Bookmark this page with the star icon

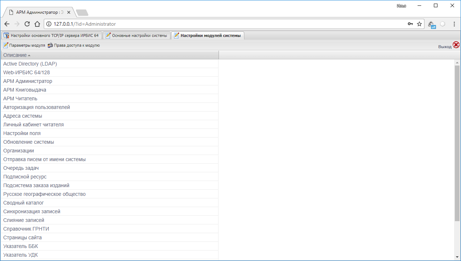[x=419, y=24]
